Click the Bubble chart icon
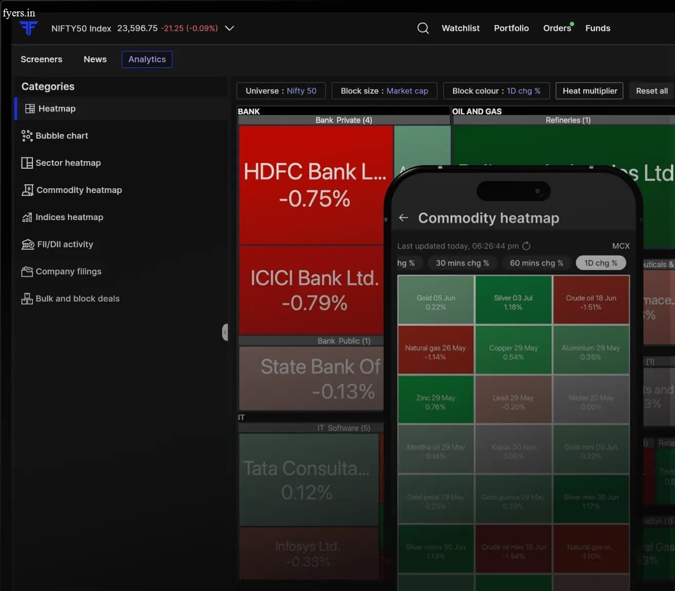Screen dimensions: 675x591 (27, 136)
